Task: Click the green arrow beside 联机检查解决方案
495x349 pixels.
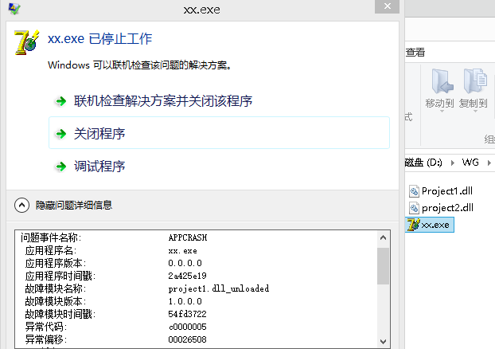Action: point(61,101)
